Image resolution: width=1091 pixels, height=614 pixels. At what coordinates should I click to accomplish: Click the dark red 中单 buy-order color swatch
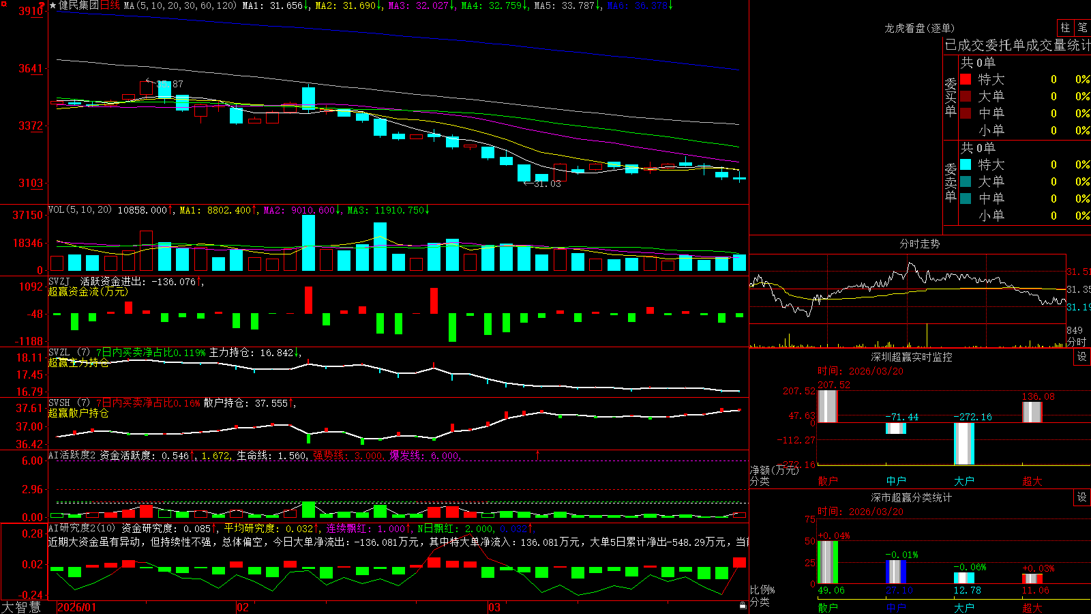pos(966,113)
